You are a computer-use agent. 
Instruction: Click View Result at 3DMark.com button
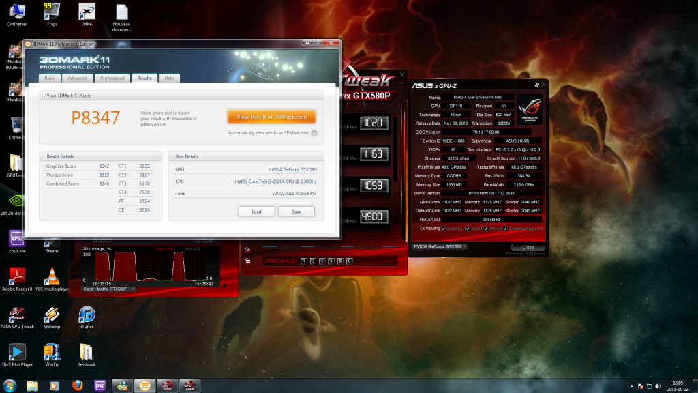(271, 117)
